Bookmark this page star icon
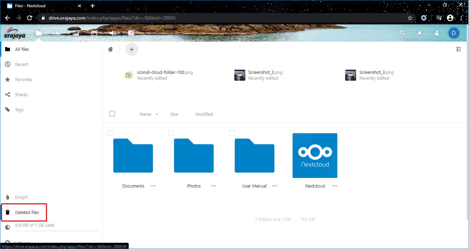The width and height of the screenshot is (469, 249). (410, 18)
